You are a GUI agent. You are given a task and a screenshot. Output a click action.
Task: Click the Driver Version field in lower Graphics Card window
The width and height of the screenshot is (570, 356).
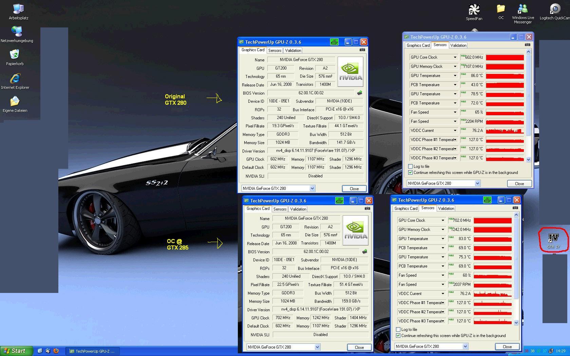coord(321,309)
